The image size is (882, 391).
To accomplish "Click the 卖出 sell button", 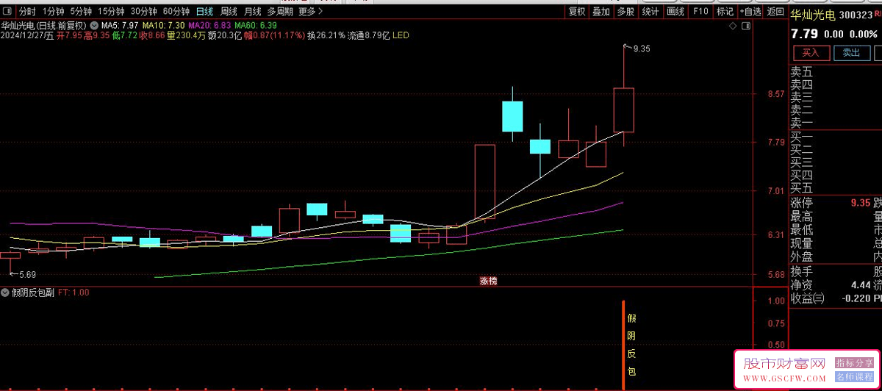I will (x=851, y=53).
